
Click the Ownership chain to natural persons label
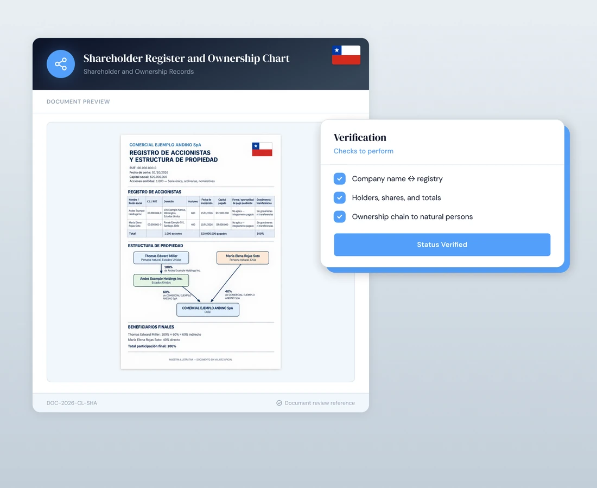[x=412, y=217]
